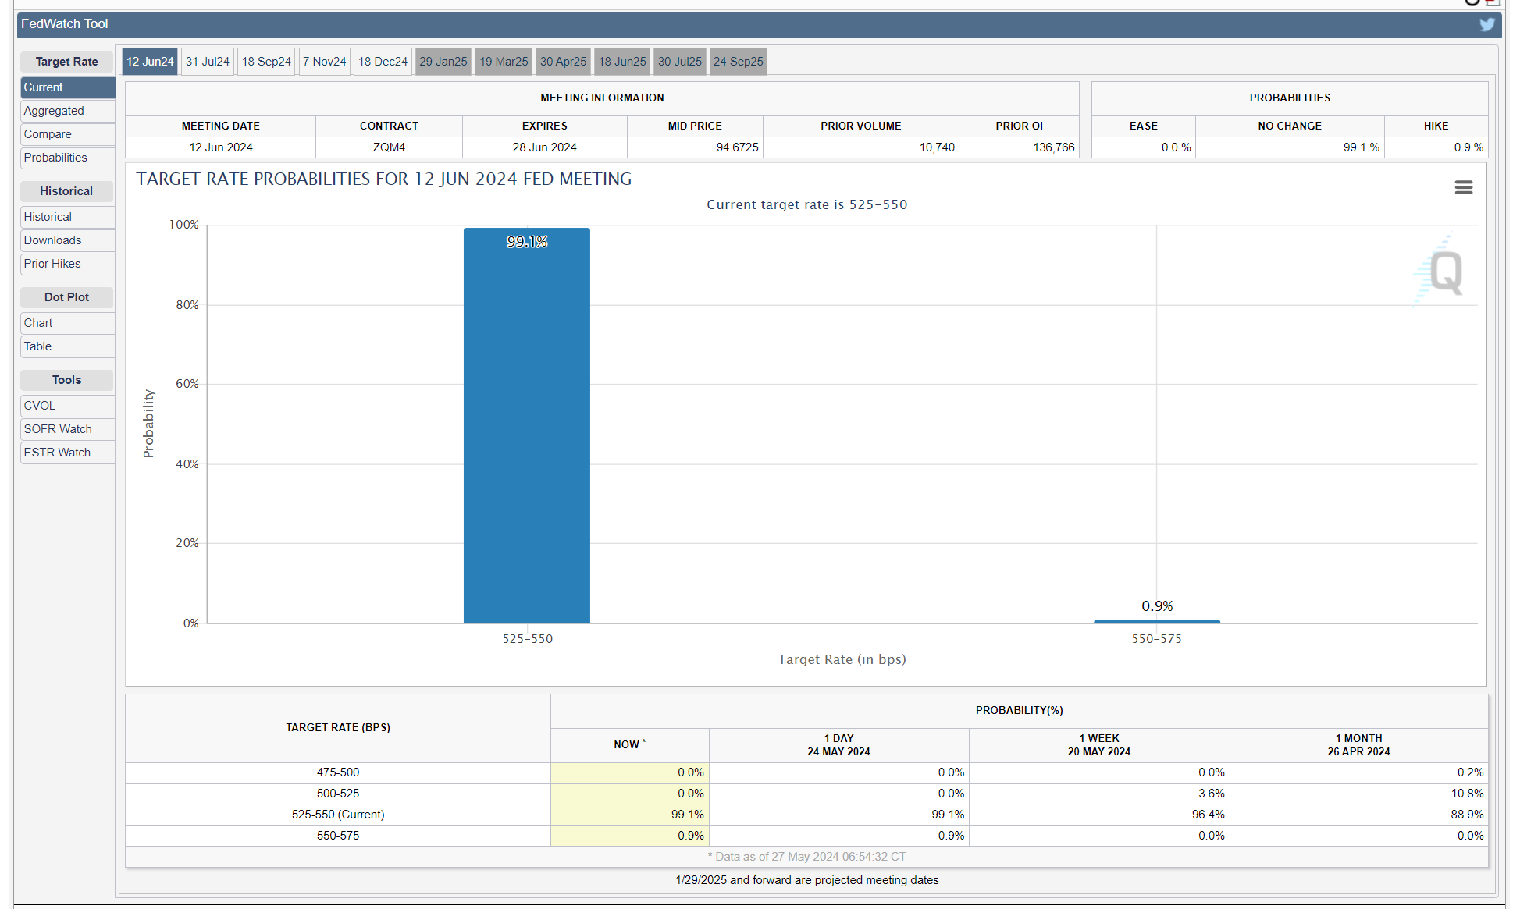Click the 99.1% blue bar for 525-550
The image size is (1513, 909).
(x=526, y=425)
